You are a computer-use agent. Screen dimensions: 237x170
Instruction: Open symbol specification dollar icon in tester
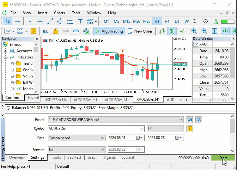tap(190, 129)
